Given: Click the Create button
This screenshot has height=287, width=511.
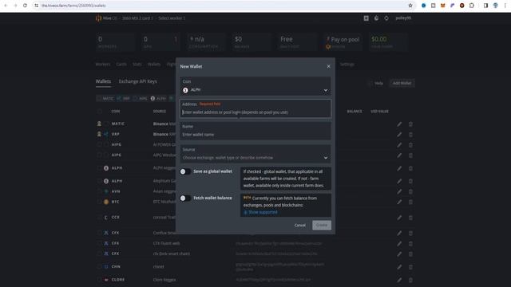Looking at the screenshot, I should point(322,225).
